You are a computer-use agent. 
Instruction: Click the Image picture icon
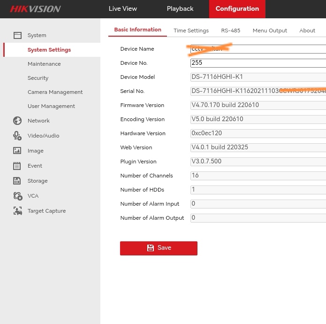point(17,151)
